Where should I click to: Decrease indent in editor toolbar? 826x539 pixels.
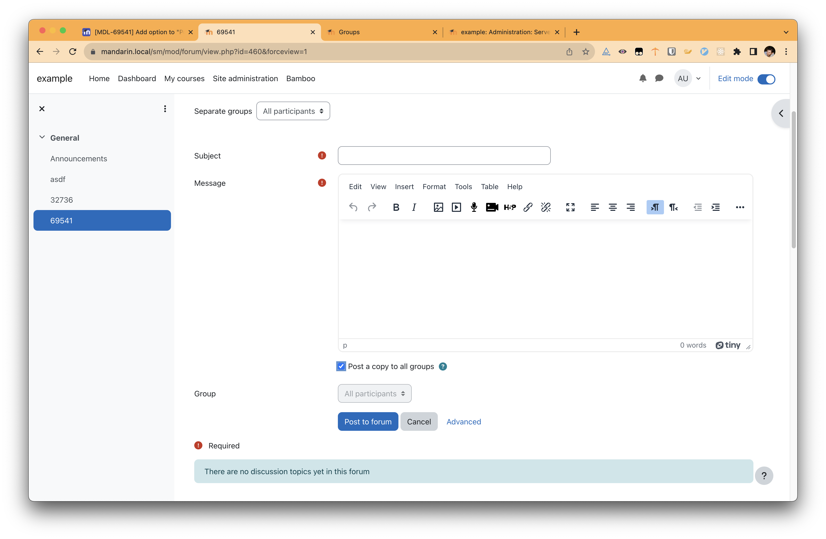pyautogui.click(x=698, y=207)
